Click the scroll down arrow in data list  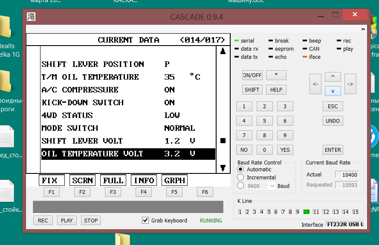[x=223, y=168]
